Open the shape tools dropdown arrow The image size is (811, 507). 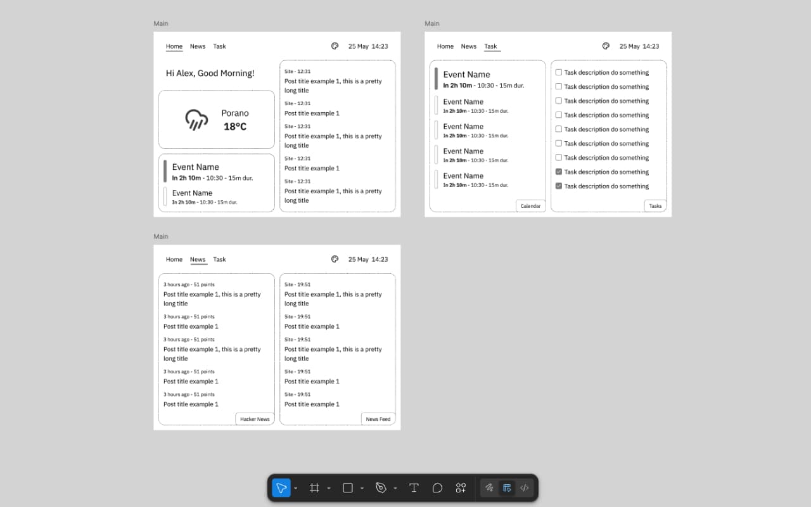pos(362,488)
